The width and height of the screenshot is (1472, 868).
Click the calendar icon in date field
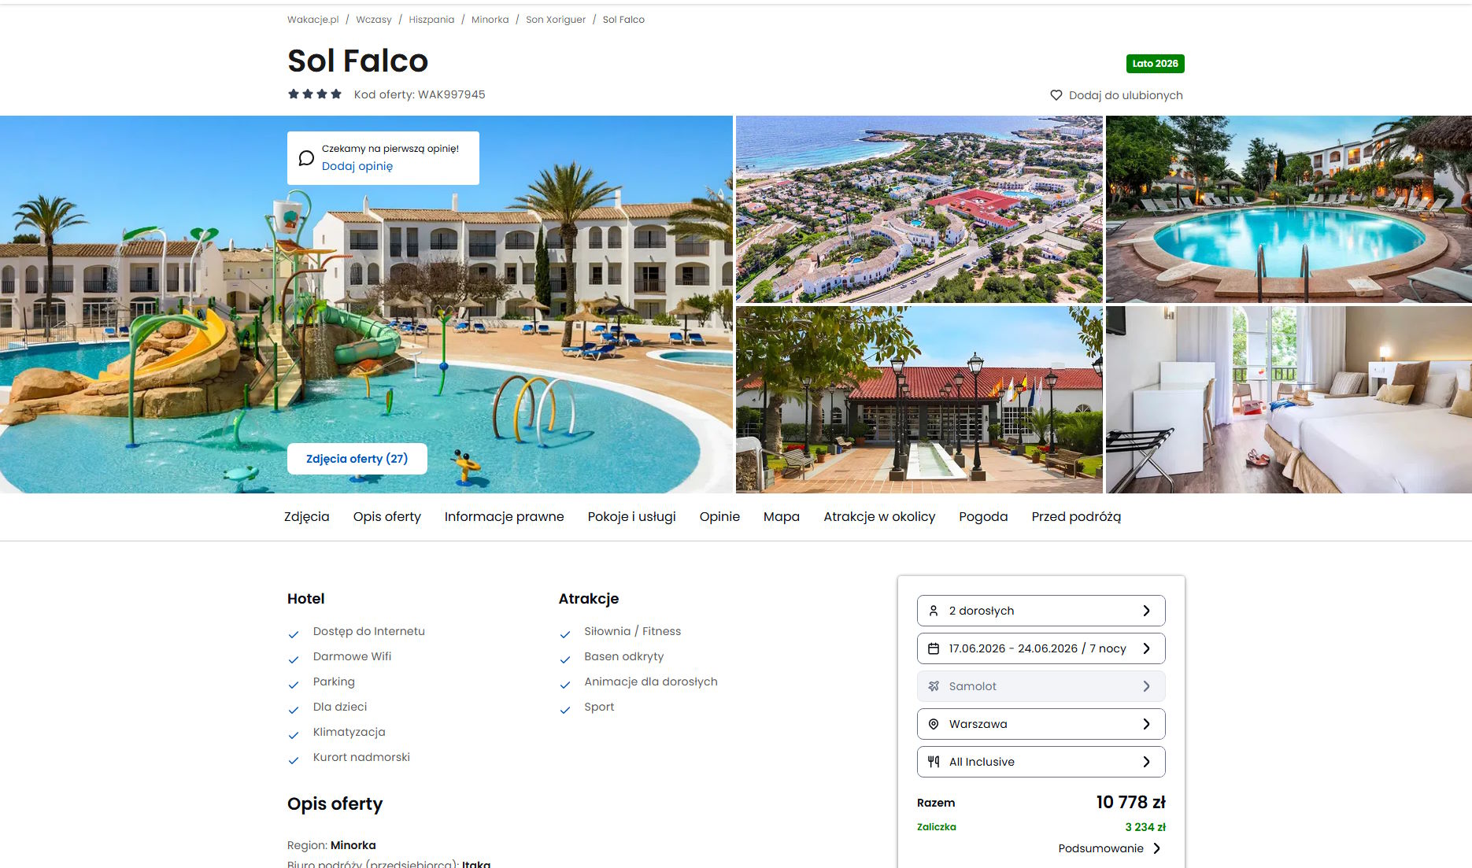pyautogui.click(x=934, y=648)
